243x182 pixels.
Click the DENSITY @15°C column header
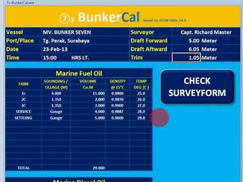117,84
